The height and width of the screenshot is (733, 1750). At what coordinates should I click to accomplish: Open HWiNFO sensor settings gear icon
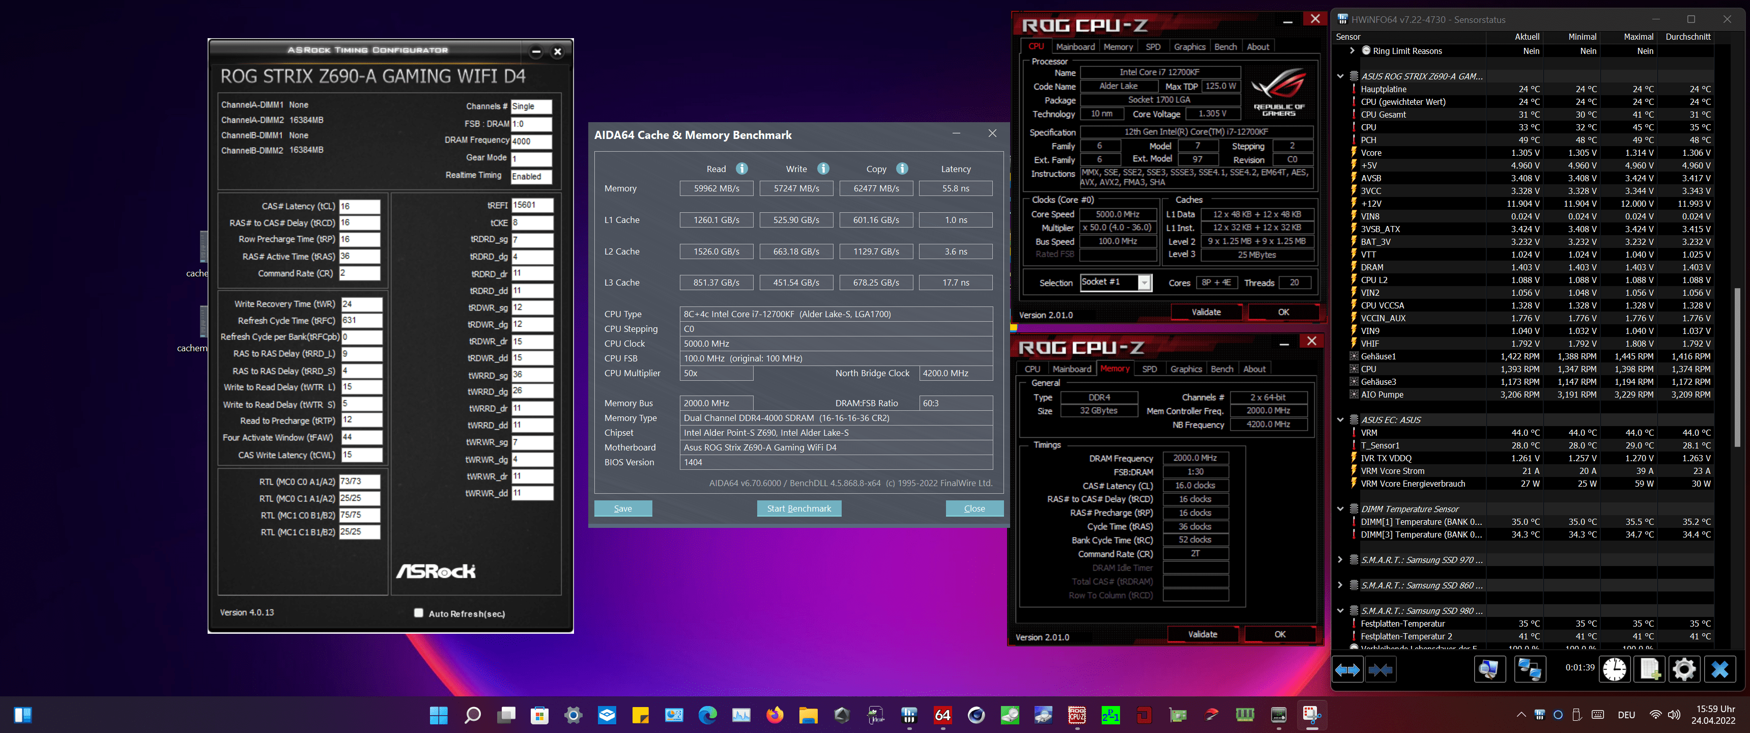click(1684, 669)
